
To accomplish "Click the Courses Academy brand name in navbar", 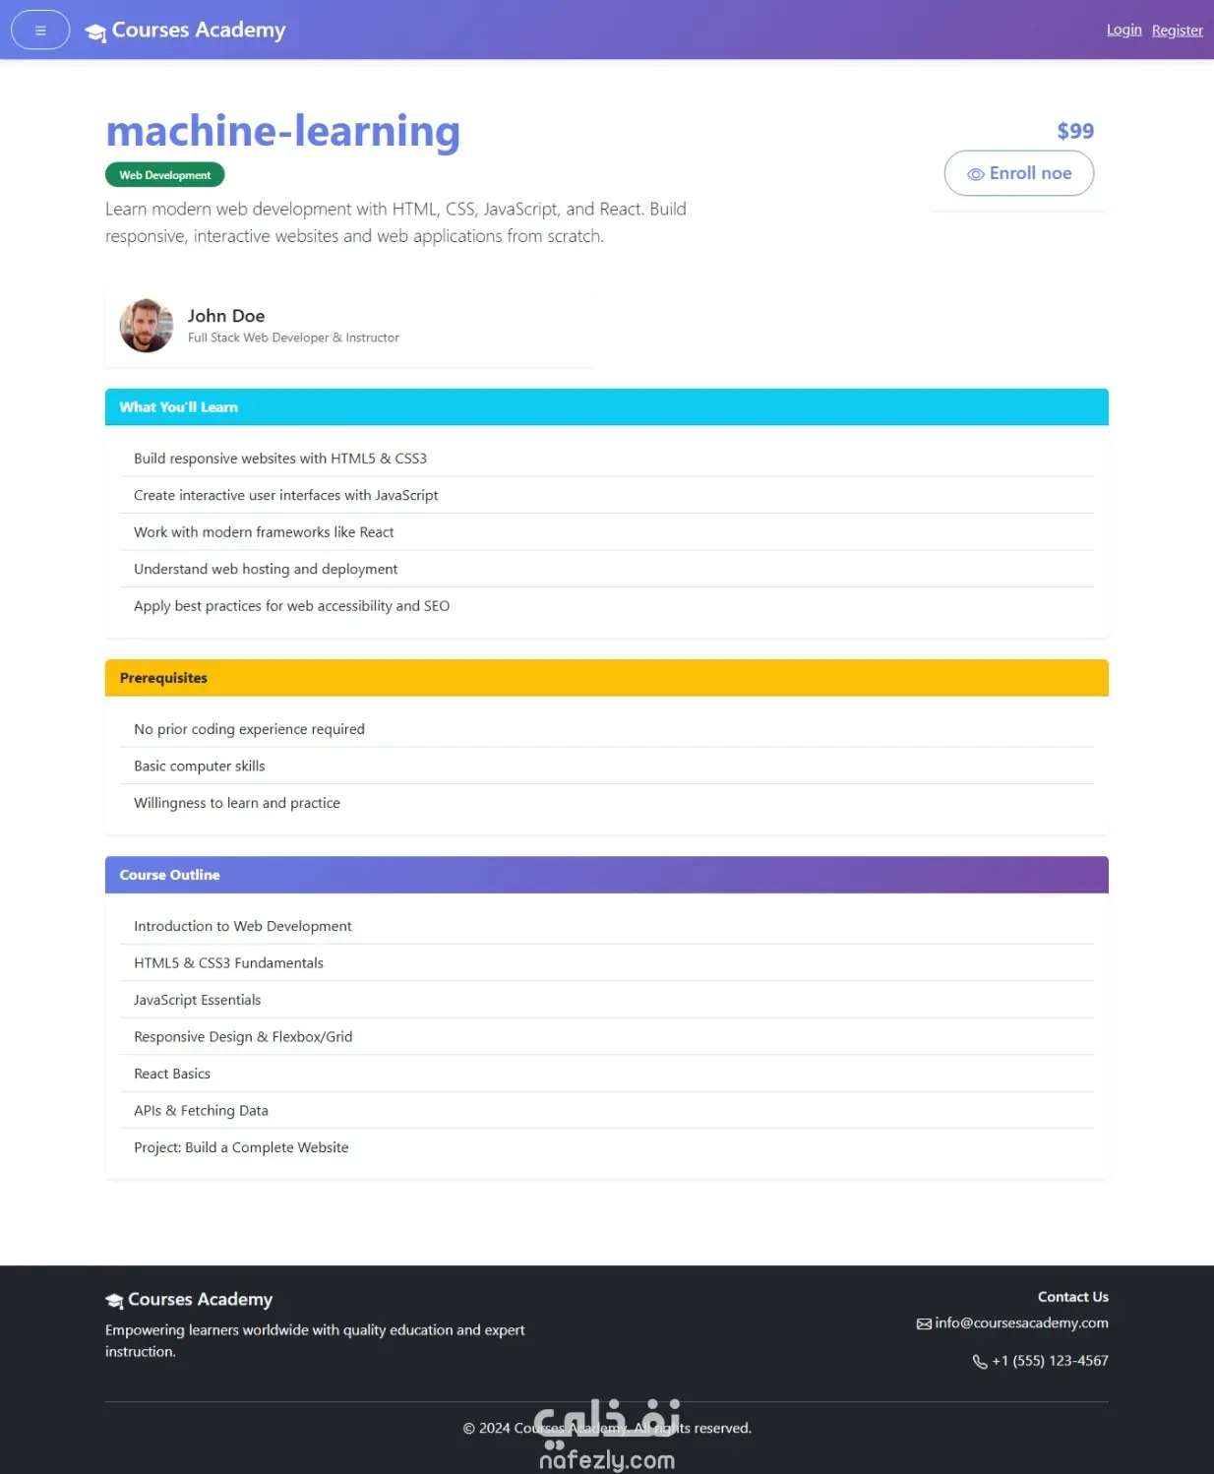I will [199, 30].
